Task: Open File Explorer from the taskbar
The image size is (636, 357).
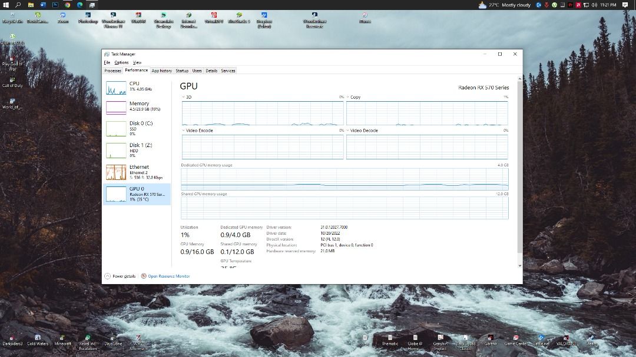Action: [x=31, y=5]
